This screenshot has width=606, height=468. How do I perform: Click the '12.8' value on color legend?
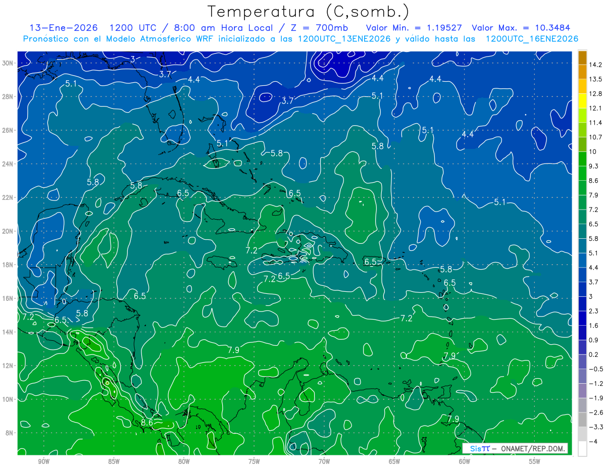(x=595, y=94)
